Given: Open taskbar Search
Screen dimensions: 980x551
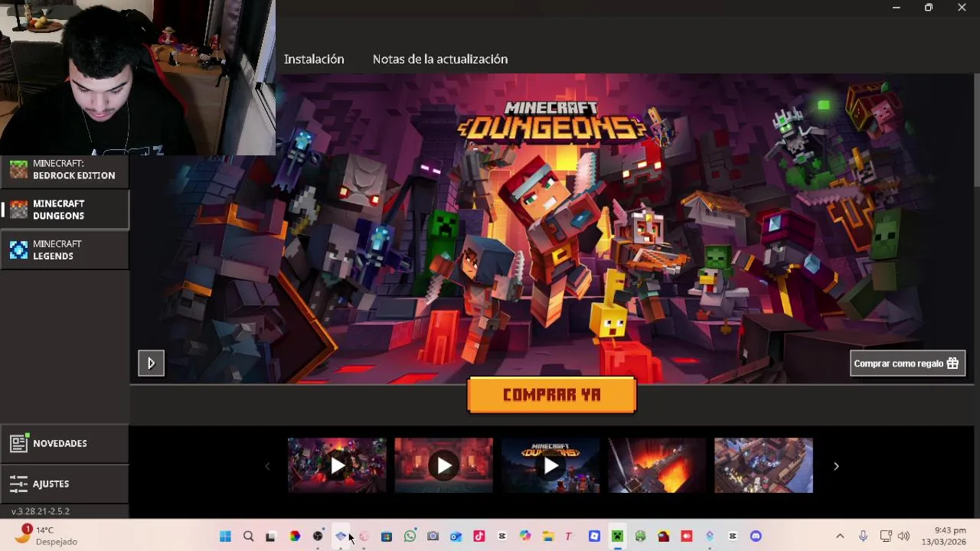Looking at the screenshot, I should [x=248, y=536].
